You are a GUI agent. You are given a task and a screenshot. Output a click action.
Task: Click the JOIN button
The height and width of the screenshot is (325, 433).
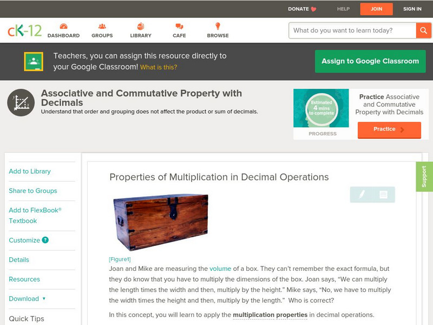pos(376,9)
